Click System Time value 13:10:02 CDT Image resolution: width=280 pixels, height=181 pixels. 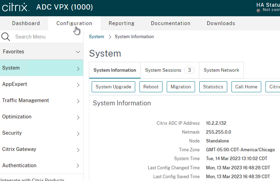click(x=236, y=159)
